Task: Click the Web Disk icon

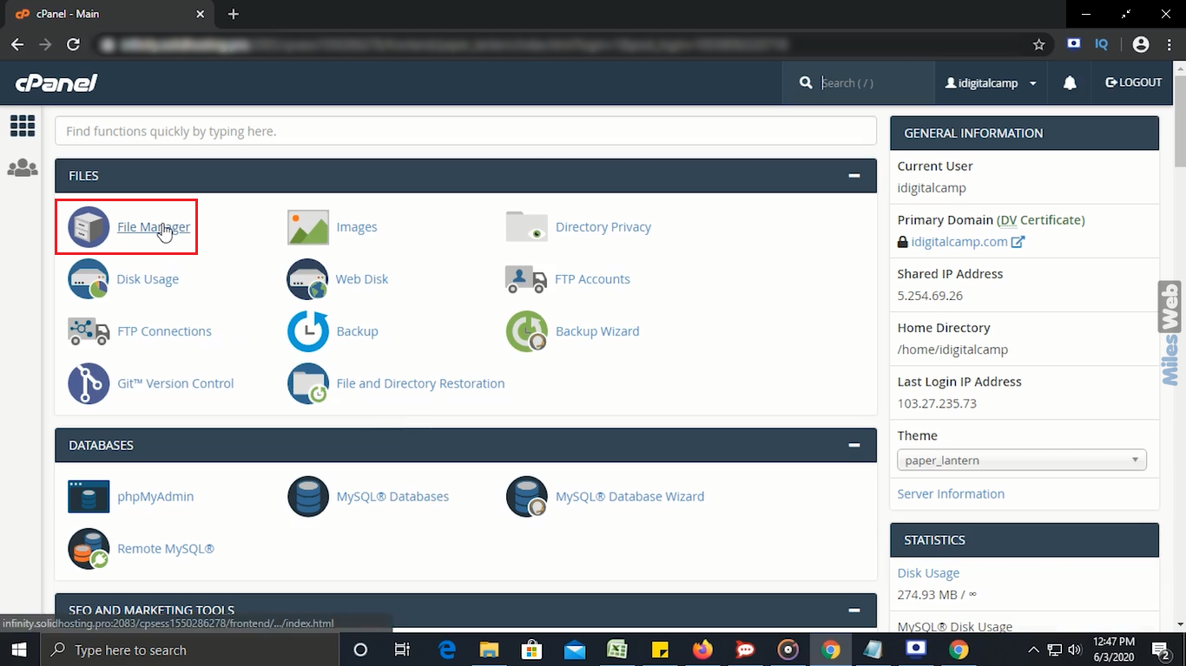Action: (x=308, y=279)
